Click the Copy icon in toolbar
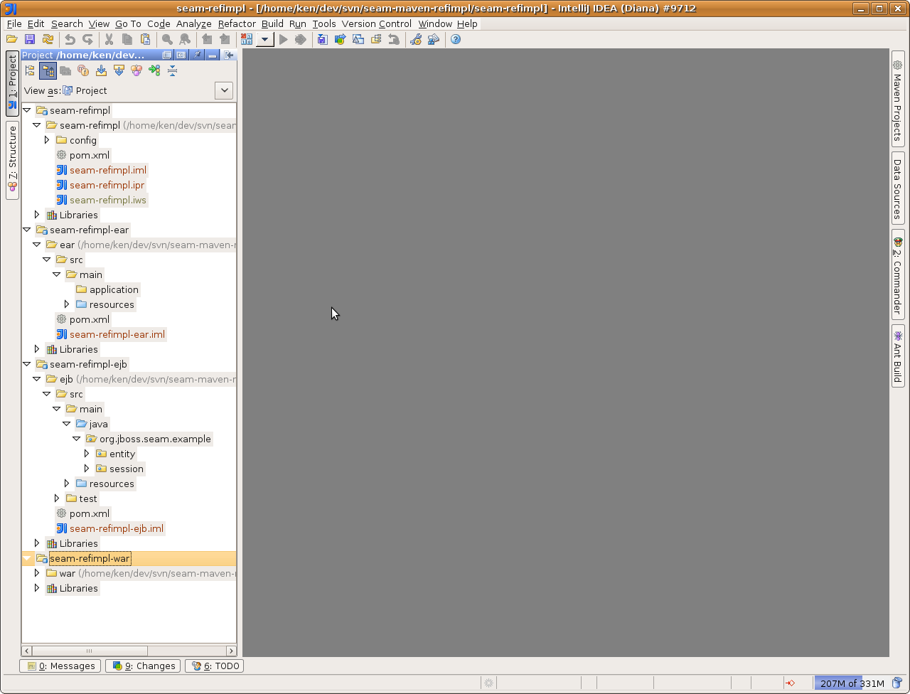 pyautogui.click(x=127, y=40)
